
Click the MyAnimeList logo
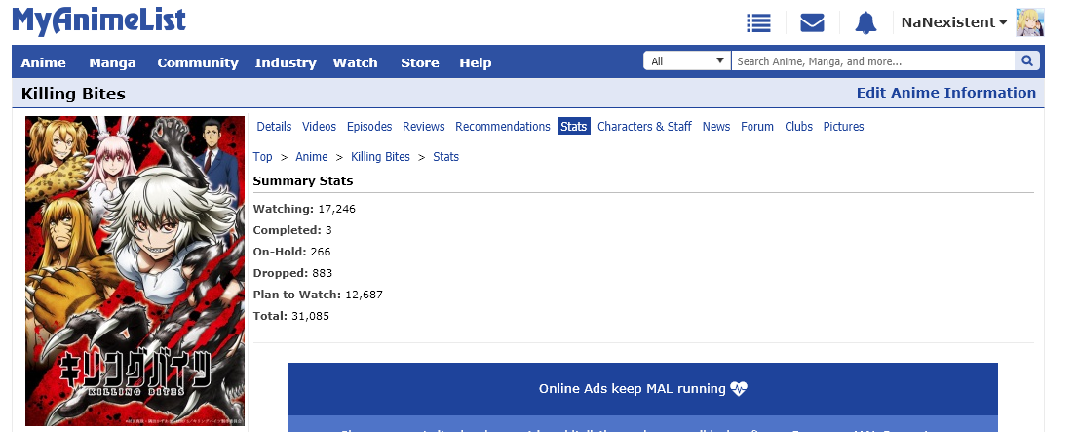click(98, 20)
